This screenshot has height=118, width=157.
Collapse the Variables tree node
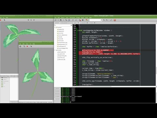coord(55,50)
